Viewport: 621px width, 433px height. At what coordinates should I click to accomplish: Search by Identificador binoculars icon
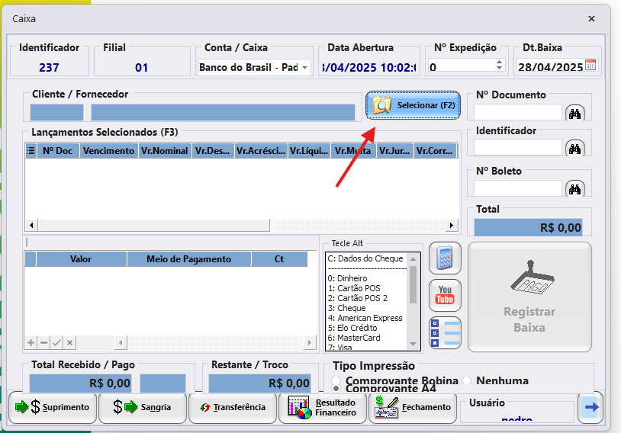[x=574, y=149]
